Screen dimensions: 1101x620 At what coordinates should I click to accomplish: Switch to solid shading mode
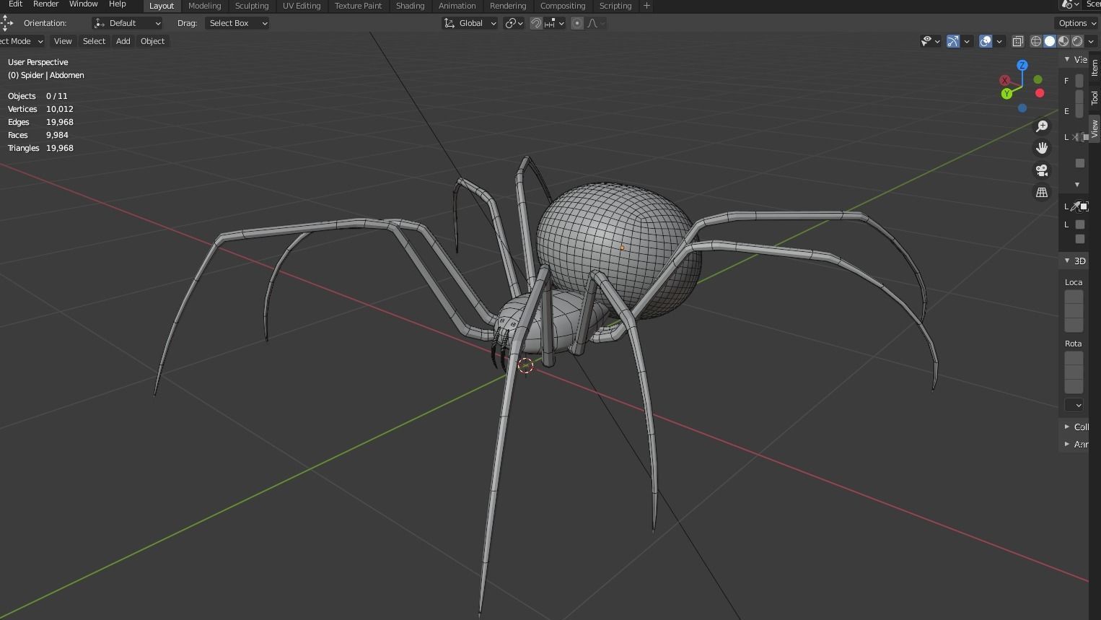tap(1050, 41)
